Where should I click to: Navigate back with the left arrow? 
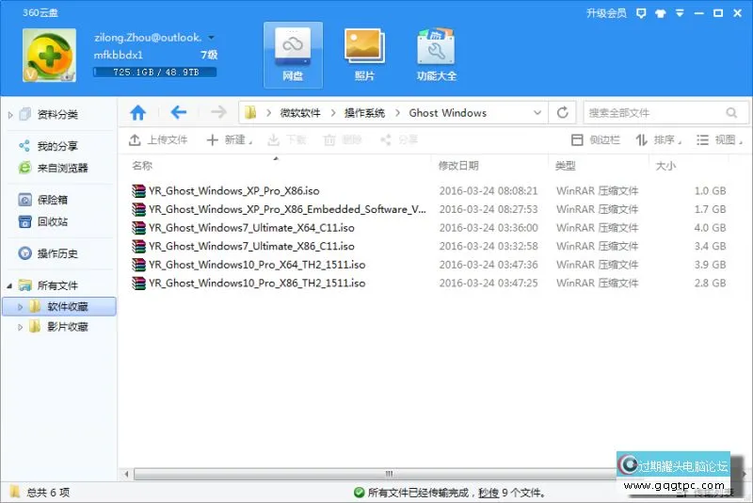[179, 113]
